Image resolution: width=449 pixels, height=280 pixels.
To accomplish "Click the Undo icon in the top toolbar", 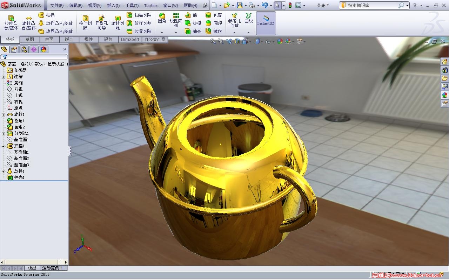I will (x=264, y=5).
